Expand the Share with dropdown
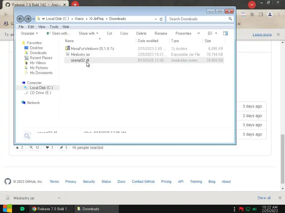Image resolution: width=285 pixels, height=213 pixels. [x=88, y=33]
